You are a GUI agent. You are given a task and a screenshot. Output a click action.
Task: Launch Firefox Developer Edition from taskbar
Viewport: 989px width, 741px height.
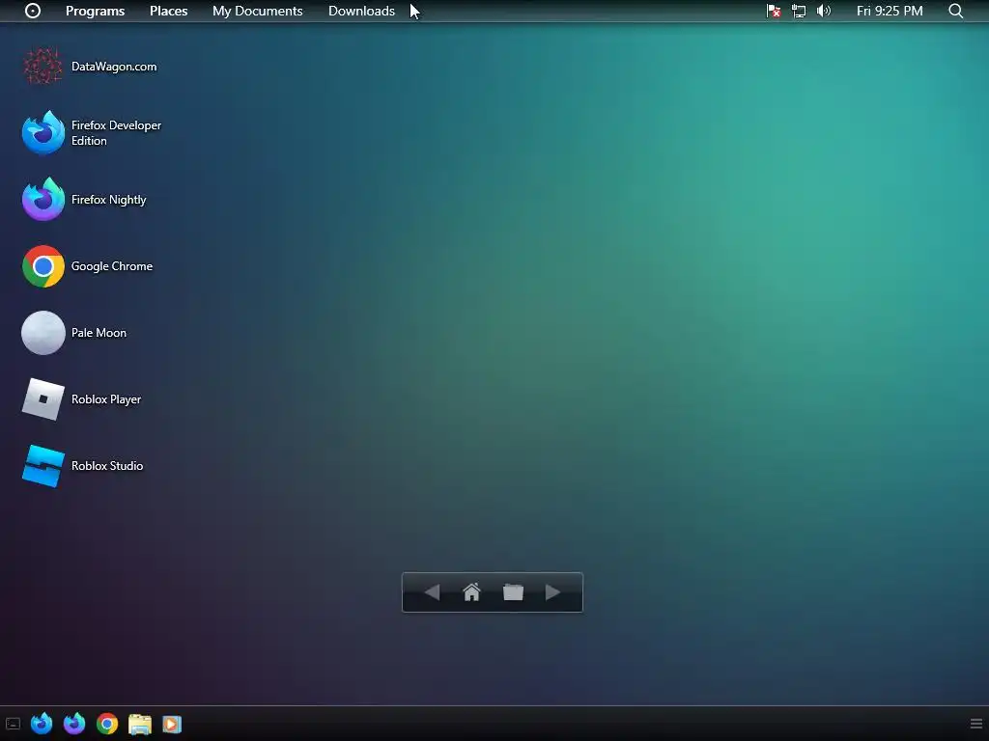point(42,724)
